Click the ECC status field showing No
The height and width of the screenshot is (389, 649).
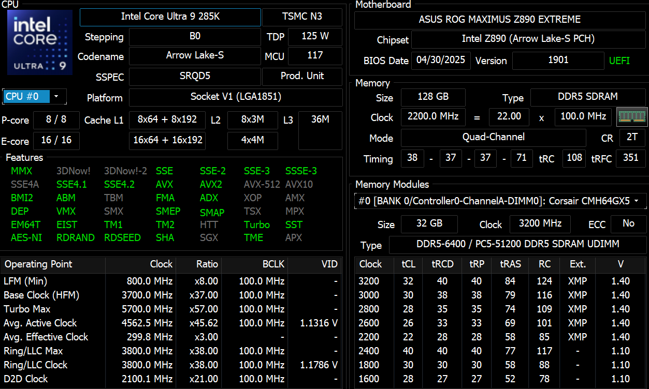[x=628, y=225]
